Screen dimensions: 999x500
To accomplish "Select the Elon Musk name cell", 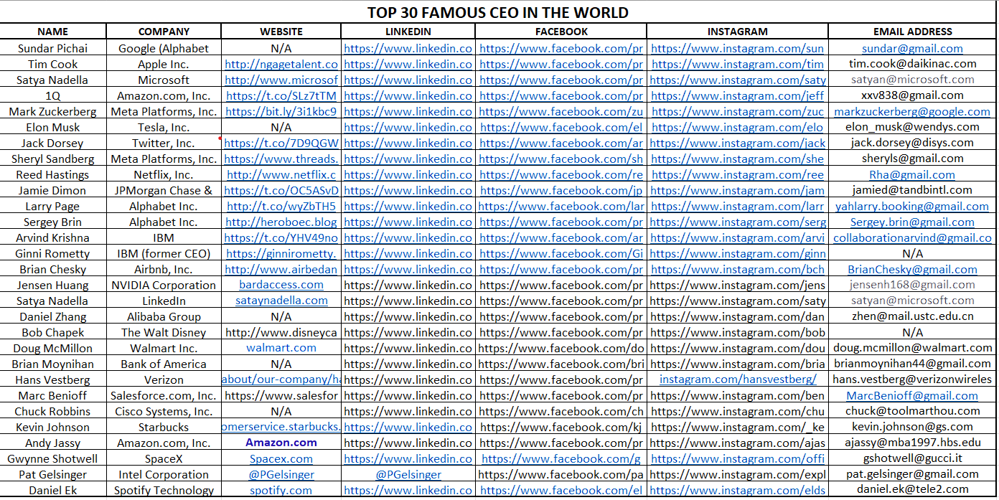I will [x=53, y=127].
